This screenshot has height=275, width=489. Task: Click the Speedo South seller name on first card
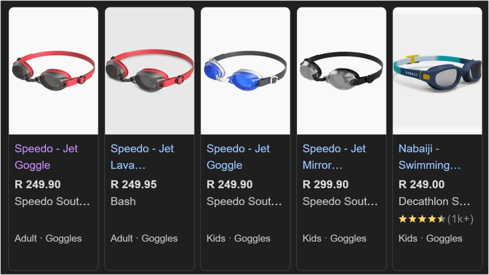(53, 202)
